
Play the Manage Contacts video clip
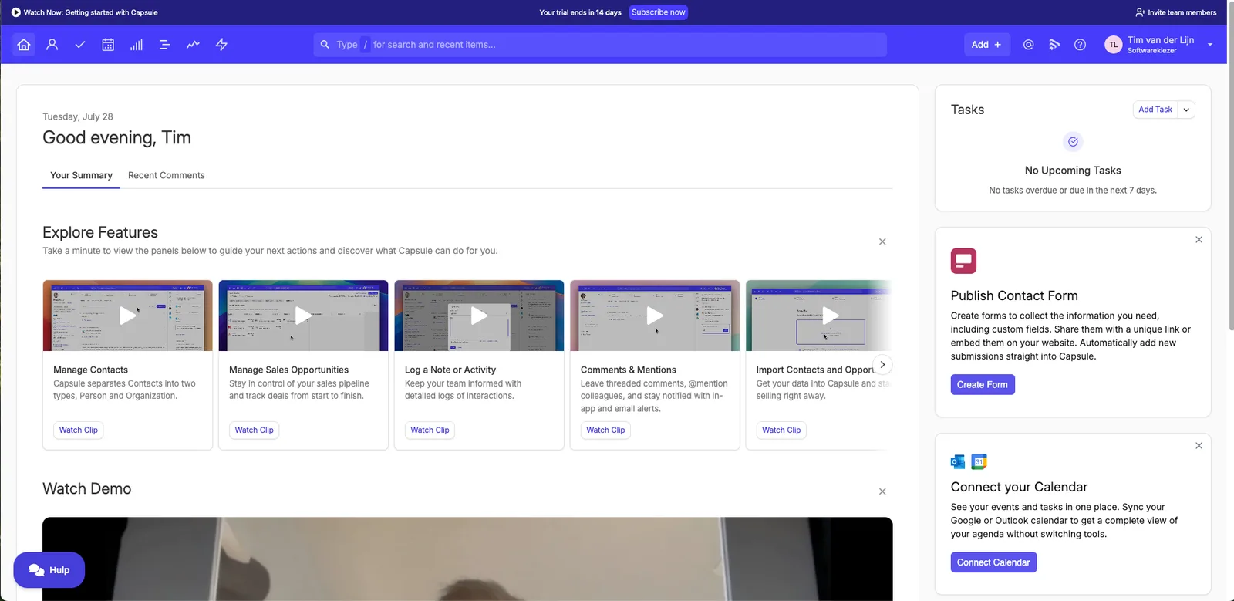127,316
